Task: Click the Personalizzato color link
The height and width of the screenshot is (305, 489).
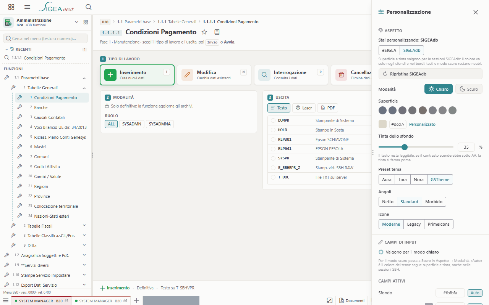Action: (x=422, y=124)
